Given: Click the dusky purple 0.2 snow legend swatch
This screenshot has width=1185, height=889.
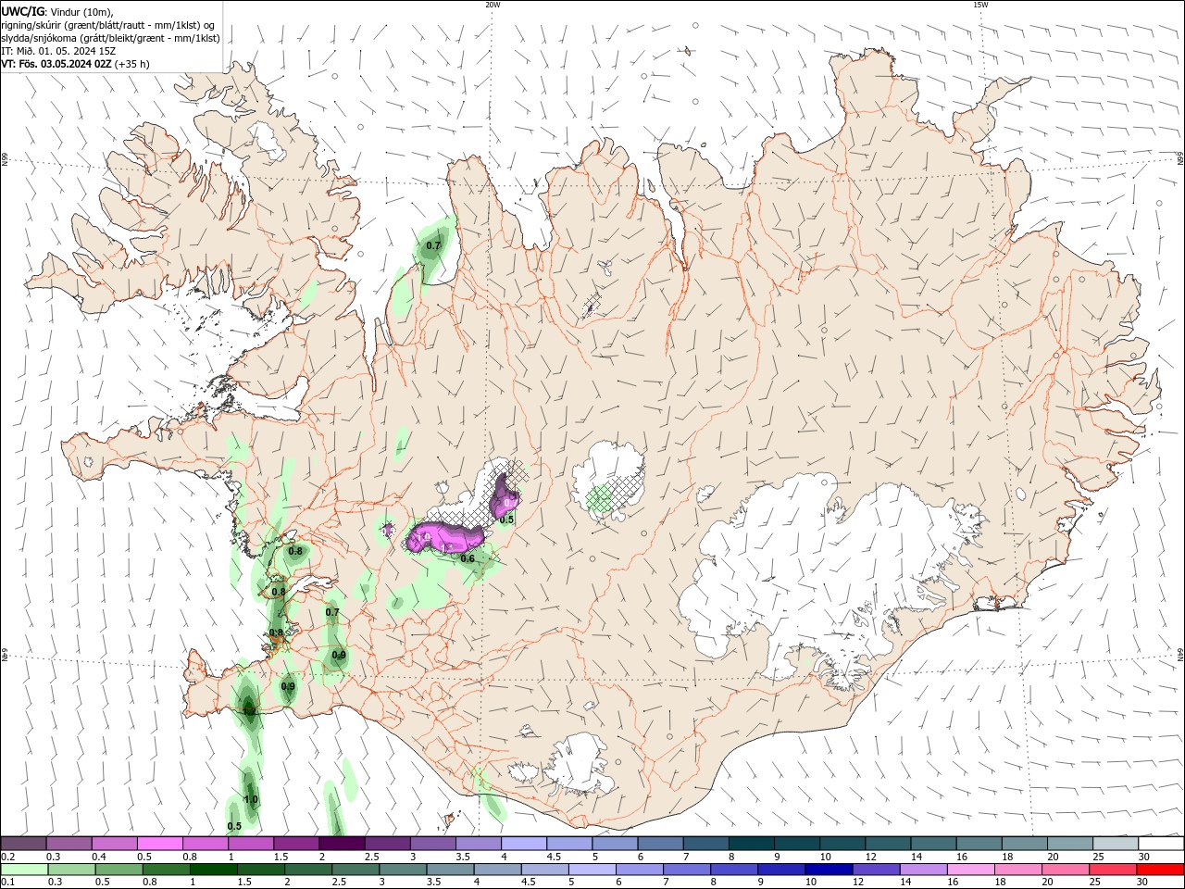Looking at the screenshot, I should (x=23, y=844).
